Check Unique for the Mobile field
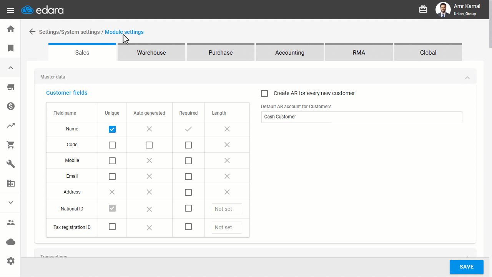This screenshot has width=492, height=277. pyautogui.click(x=112, y=161)
